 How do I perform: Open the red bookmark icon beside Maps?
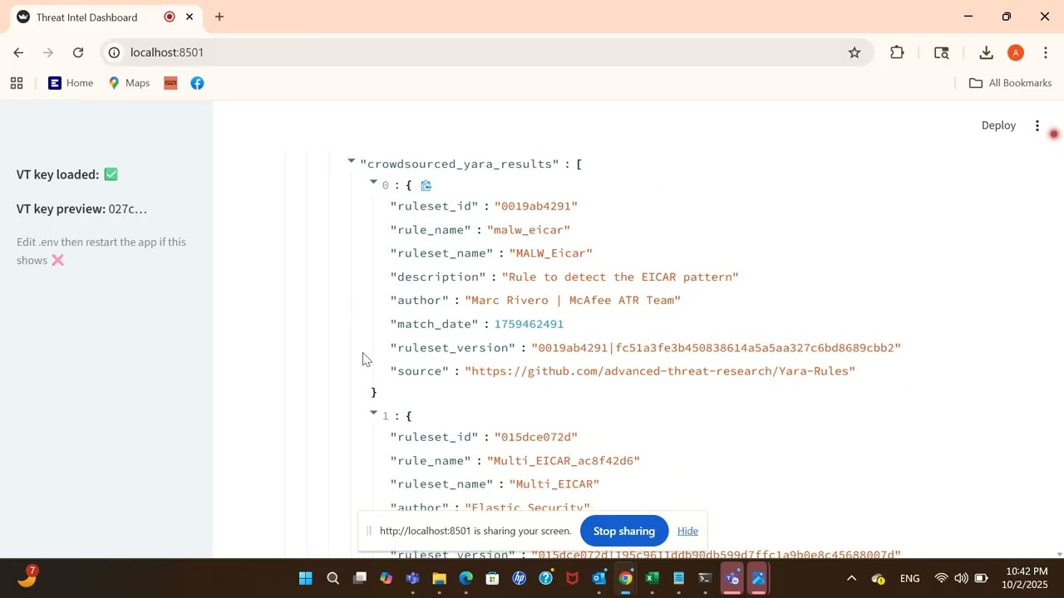click(x=170, y=83)
